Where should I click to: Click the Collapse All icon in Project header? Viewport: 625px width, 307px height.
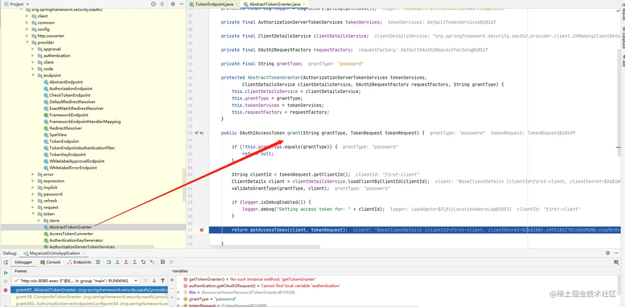(163, 4)
